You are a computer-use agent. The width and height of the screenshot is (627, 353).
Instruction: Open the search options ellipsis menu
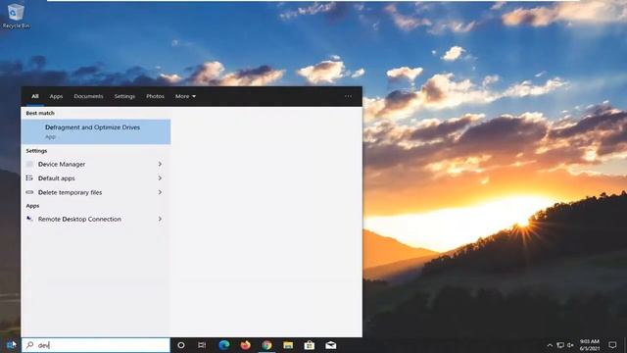[349, 96]
